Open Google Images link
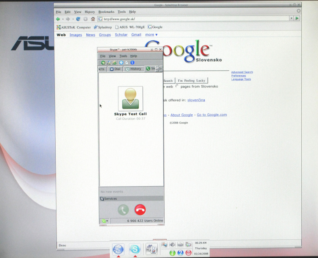 tap(76, 35)
